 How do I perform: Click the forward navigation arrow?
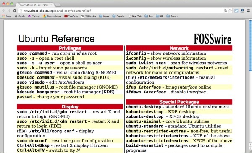(9, 11)
